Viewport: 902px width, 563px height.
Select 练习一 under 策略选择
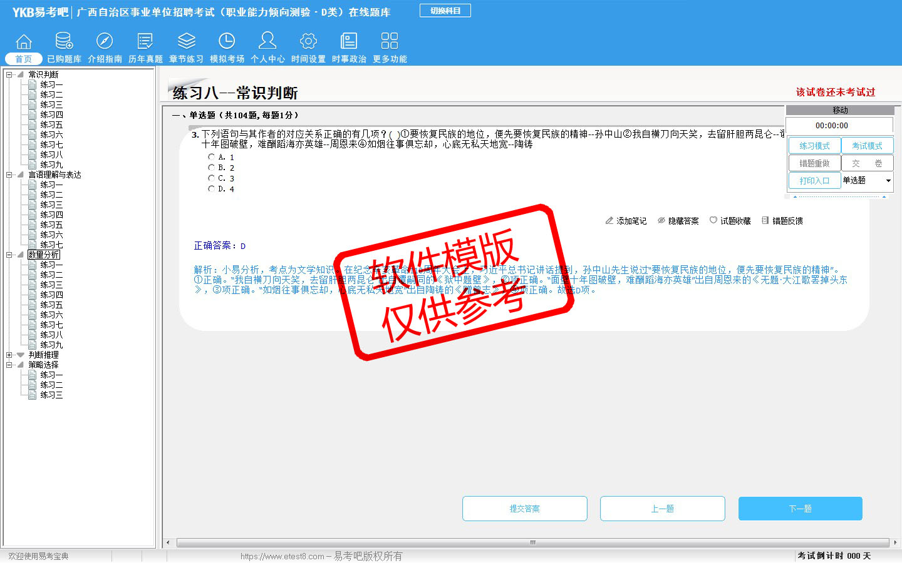point(51,375)
